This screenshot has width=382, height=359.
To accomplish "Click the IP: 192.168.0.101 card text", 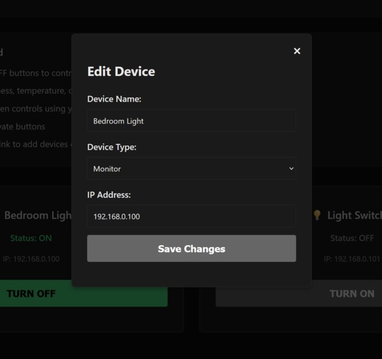I will [352, 259].
